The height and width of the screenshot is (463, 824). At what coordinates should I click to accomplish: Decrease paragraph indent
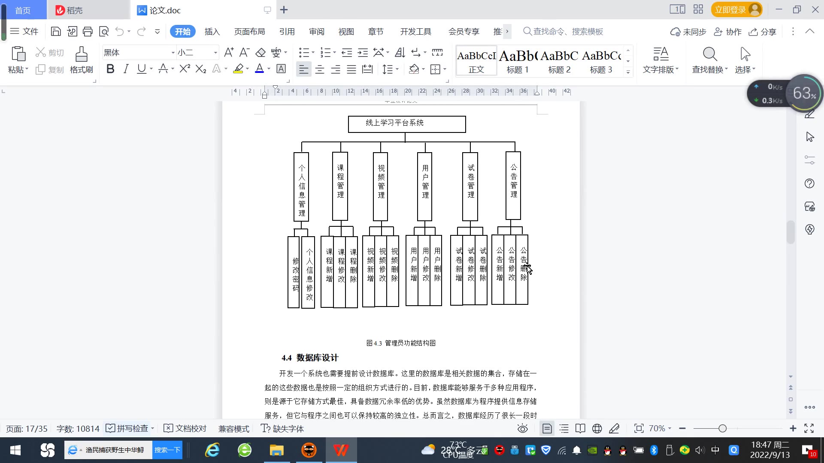(346, 52)
